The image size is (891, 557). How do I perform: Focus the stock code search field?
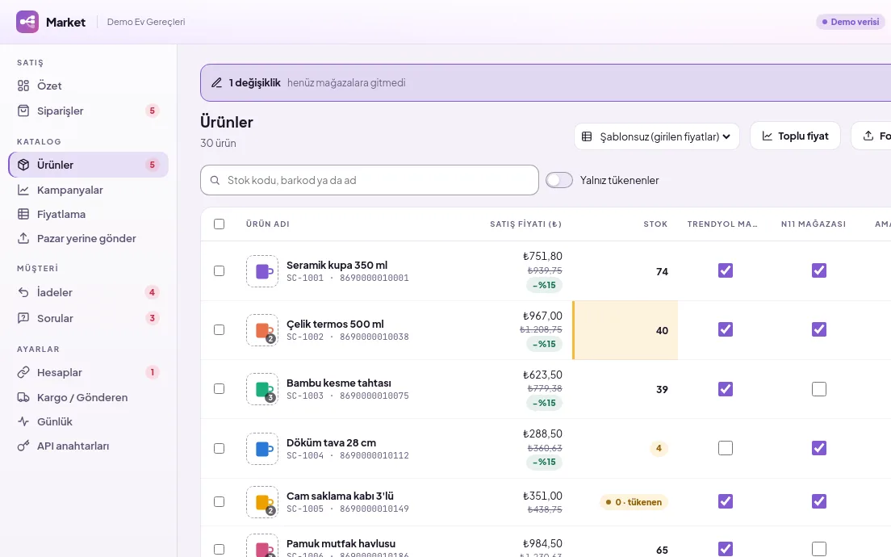pos(370,180)
